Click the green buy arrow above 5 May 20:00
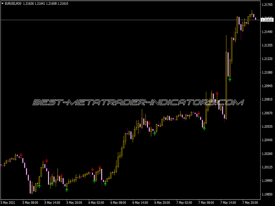The width and height of the screenshot is (275, 206). tap(67, 190)
